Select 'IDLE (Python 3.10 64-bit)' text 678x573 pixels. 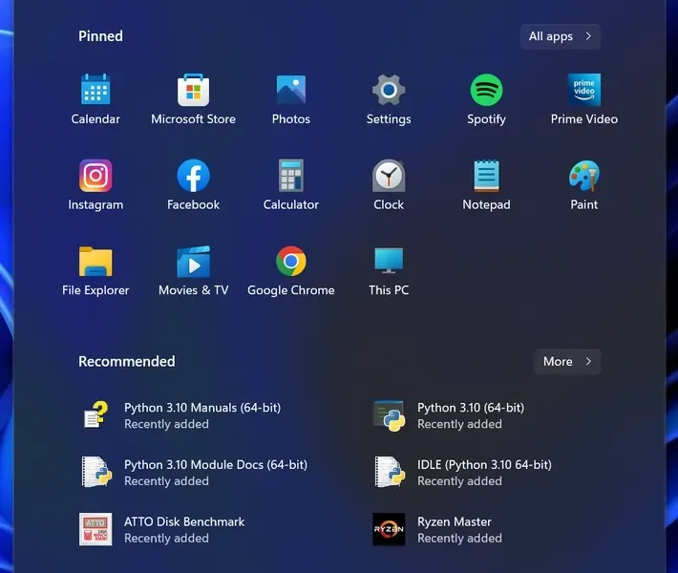click(484, 464)
